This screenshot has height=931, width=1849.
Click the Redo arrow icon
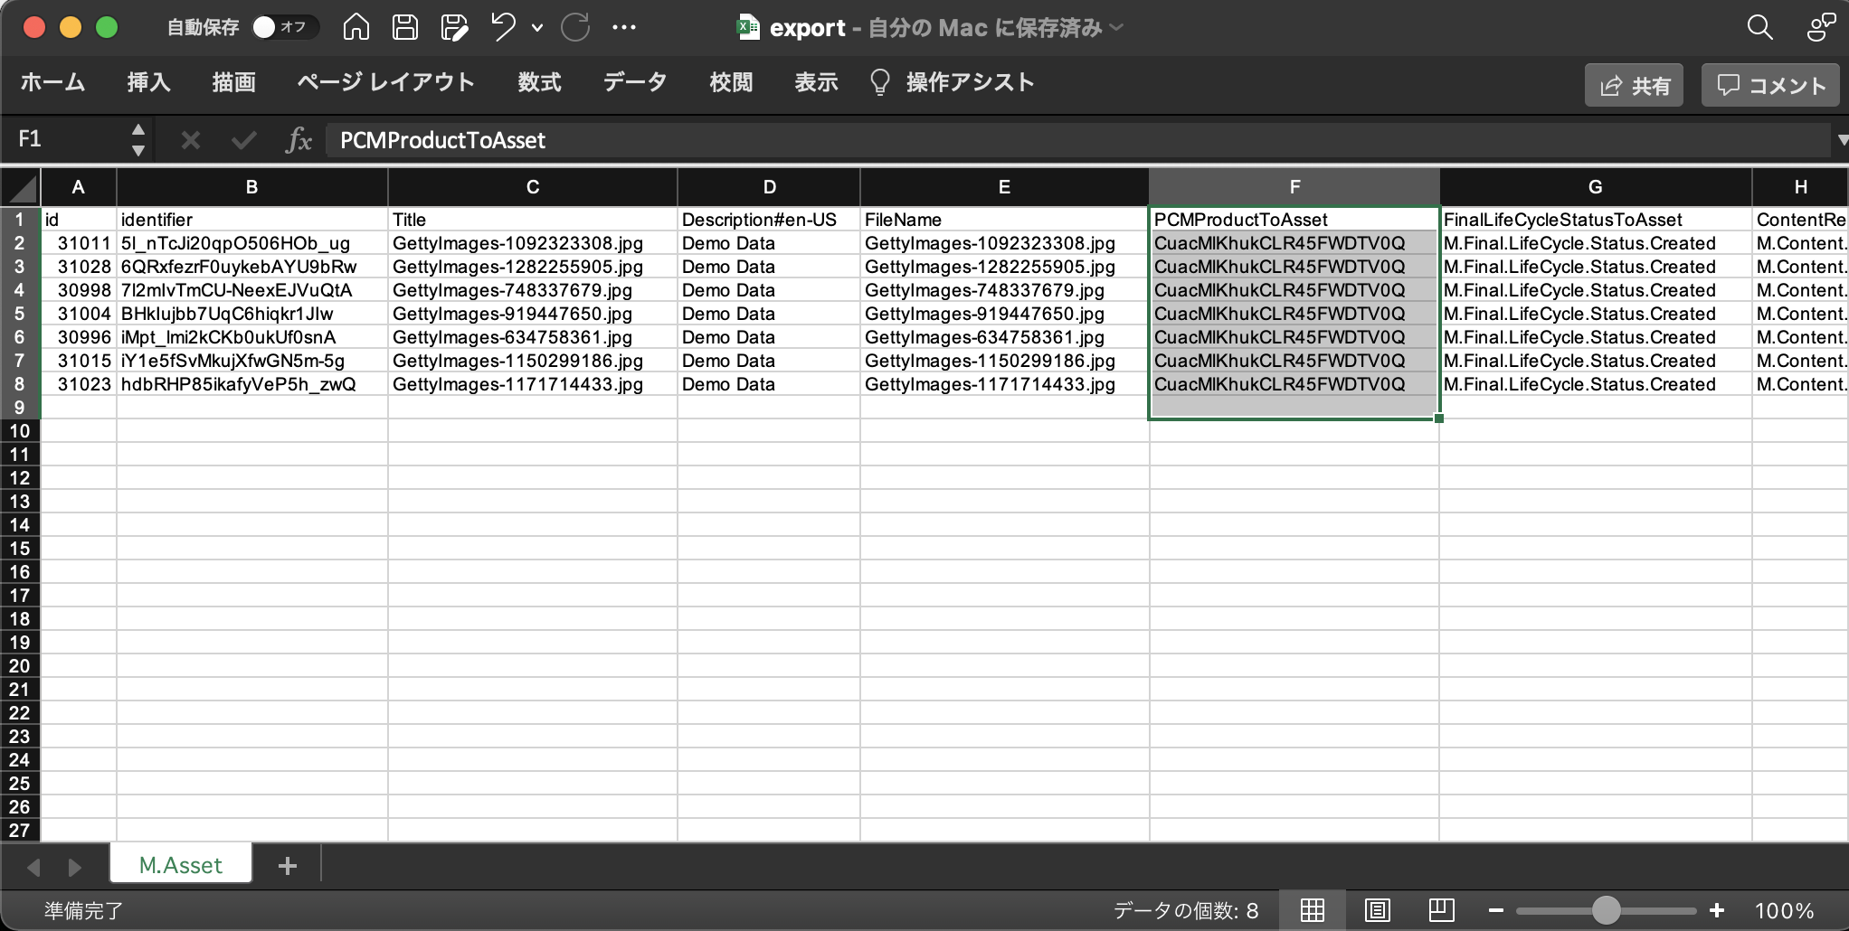575,27
